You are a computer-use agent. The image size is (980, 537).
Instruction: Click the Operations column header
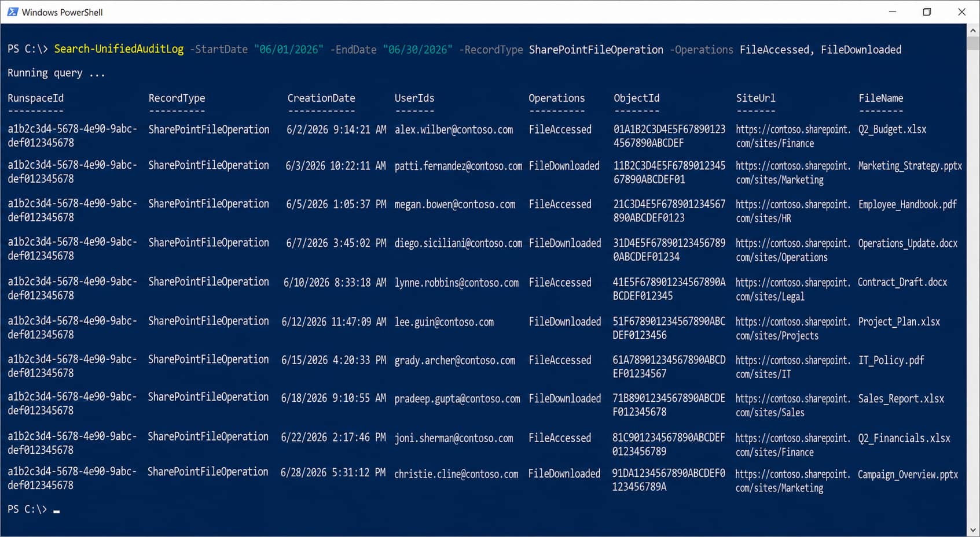[557, 98]
